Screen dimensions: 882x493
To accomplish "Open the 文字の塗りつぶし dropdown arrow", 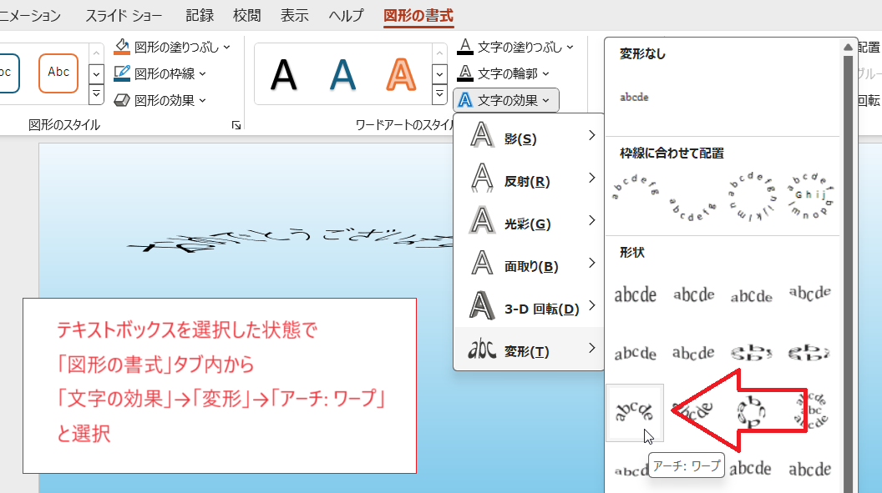I will tap(570, 48).
